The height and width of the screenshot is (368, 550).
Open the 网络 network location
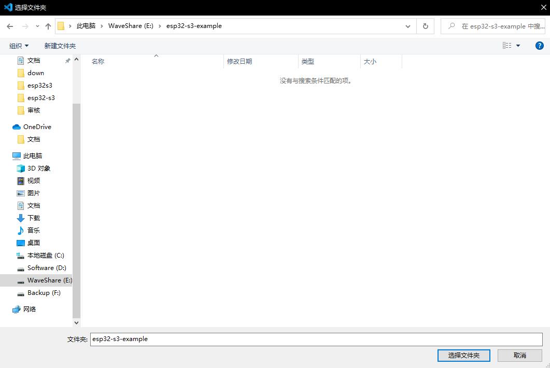coord(30,309)
